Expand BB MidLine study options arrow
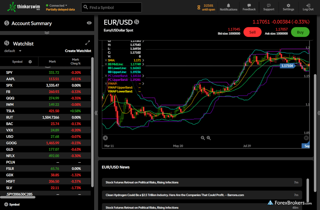The height and width of the screenshot is (210, 320). click(143, 64)
